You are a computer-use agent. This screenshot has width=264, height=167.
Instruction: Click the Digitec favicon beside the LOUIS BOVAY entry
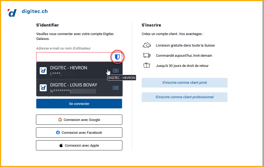click(x=43, y=88)
